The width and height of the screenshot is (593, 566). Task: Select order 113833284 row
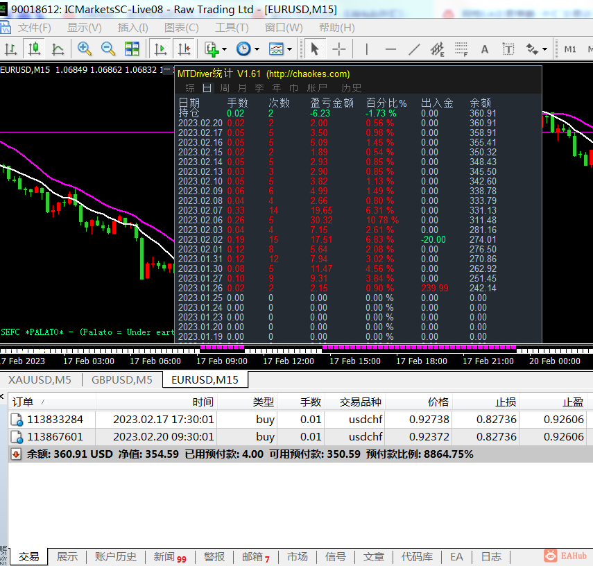click(299, 419)
